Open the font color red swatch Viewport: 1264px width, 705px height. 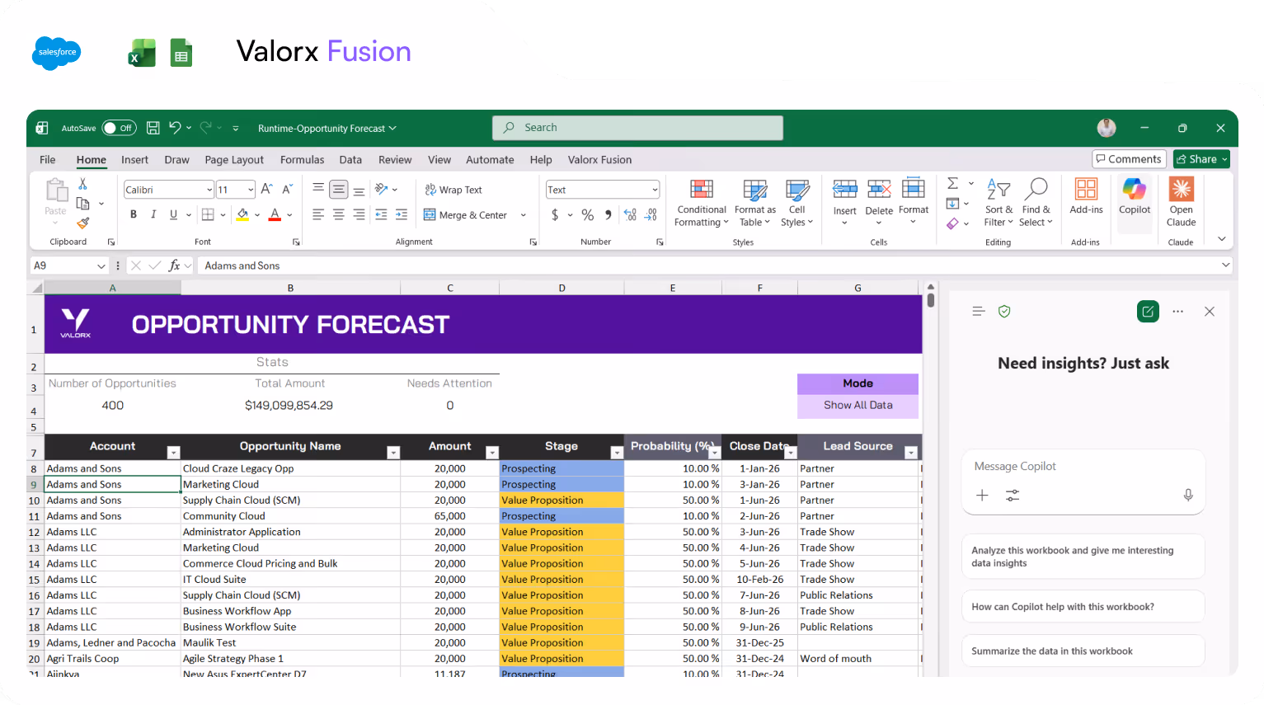tap(275, 214)
